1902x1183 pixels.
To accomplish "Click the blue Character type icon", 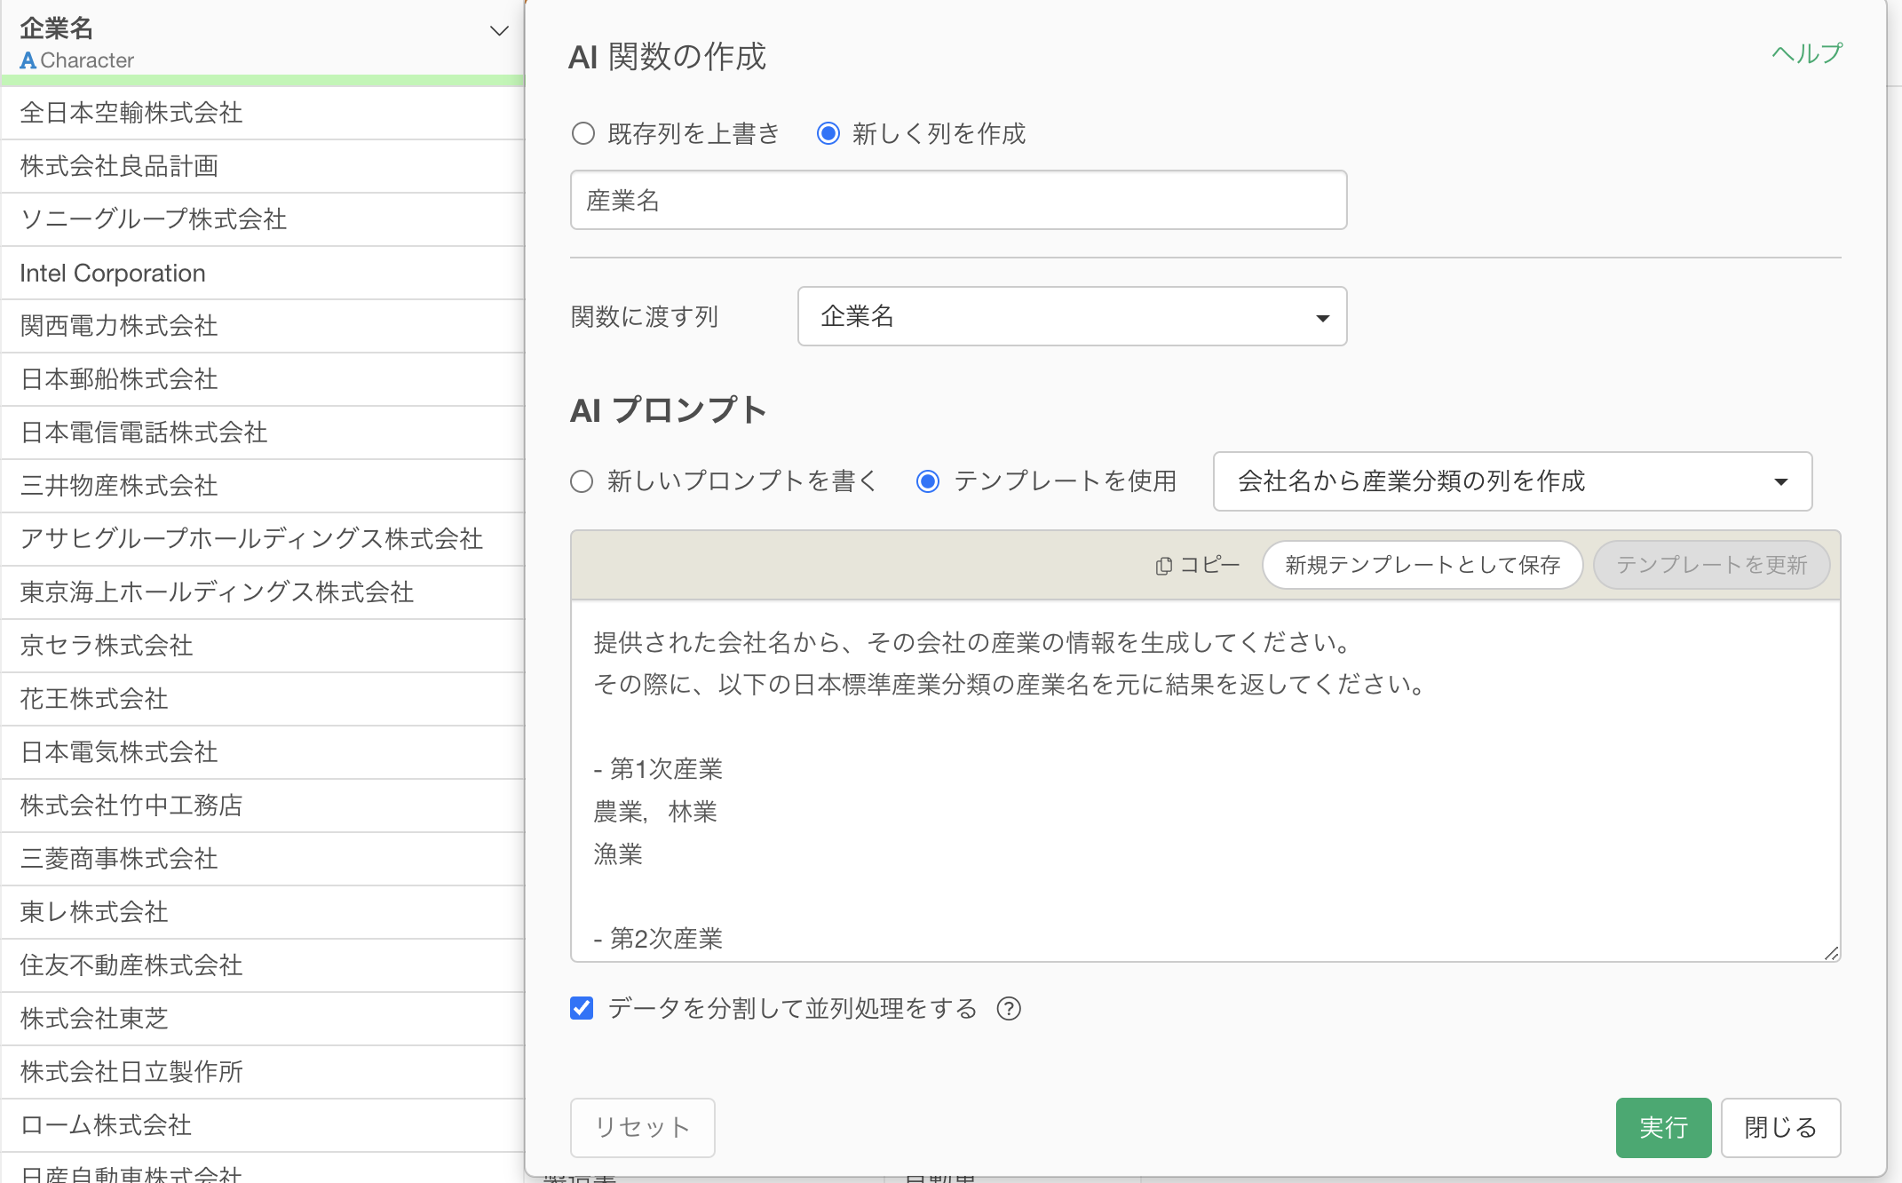I will click(28, 60).
